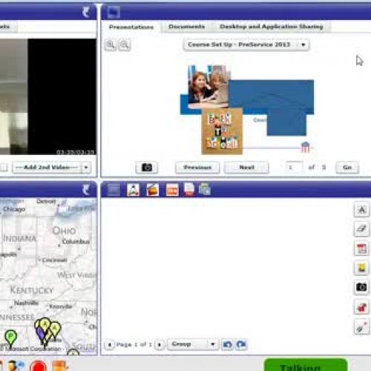This screenshot has width=371, height=371.
Task: Click the Previous slide button
Action: (x=197, y=168)
